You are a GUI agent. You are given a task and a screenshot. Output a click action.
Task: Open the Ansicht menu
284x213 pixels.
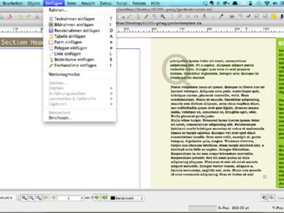pos(88,3)
